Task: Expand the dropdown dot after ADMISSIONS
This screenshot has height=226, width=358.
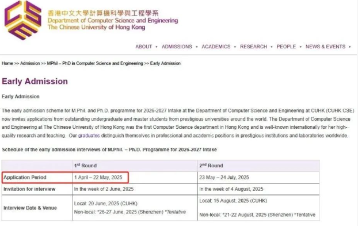Action: tap(197, 47)
